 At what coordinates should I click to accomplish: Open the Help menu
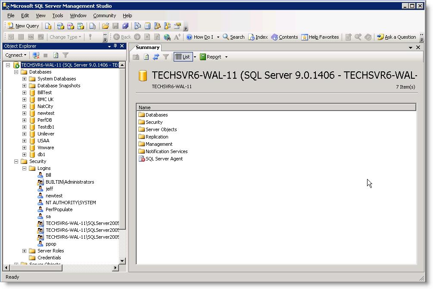pyautogui.click(x=127, y=16)
